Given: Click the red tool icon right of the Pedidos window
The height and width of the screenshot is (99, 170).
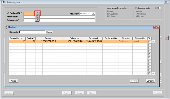Looking at the screenshot, I should click(167, 38).
